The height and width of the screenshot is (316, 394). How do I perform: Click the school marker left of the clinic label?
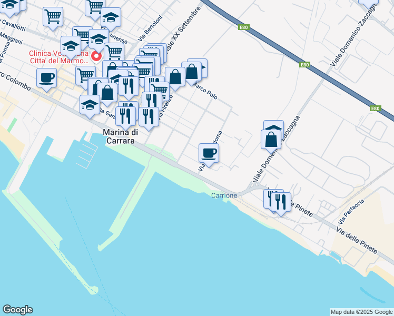[x=71, y=47]
